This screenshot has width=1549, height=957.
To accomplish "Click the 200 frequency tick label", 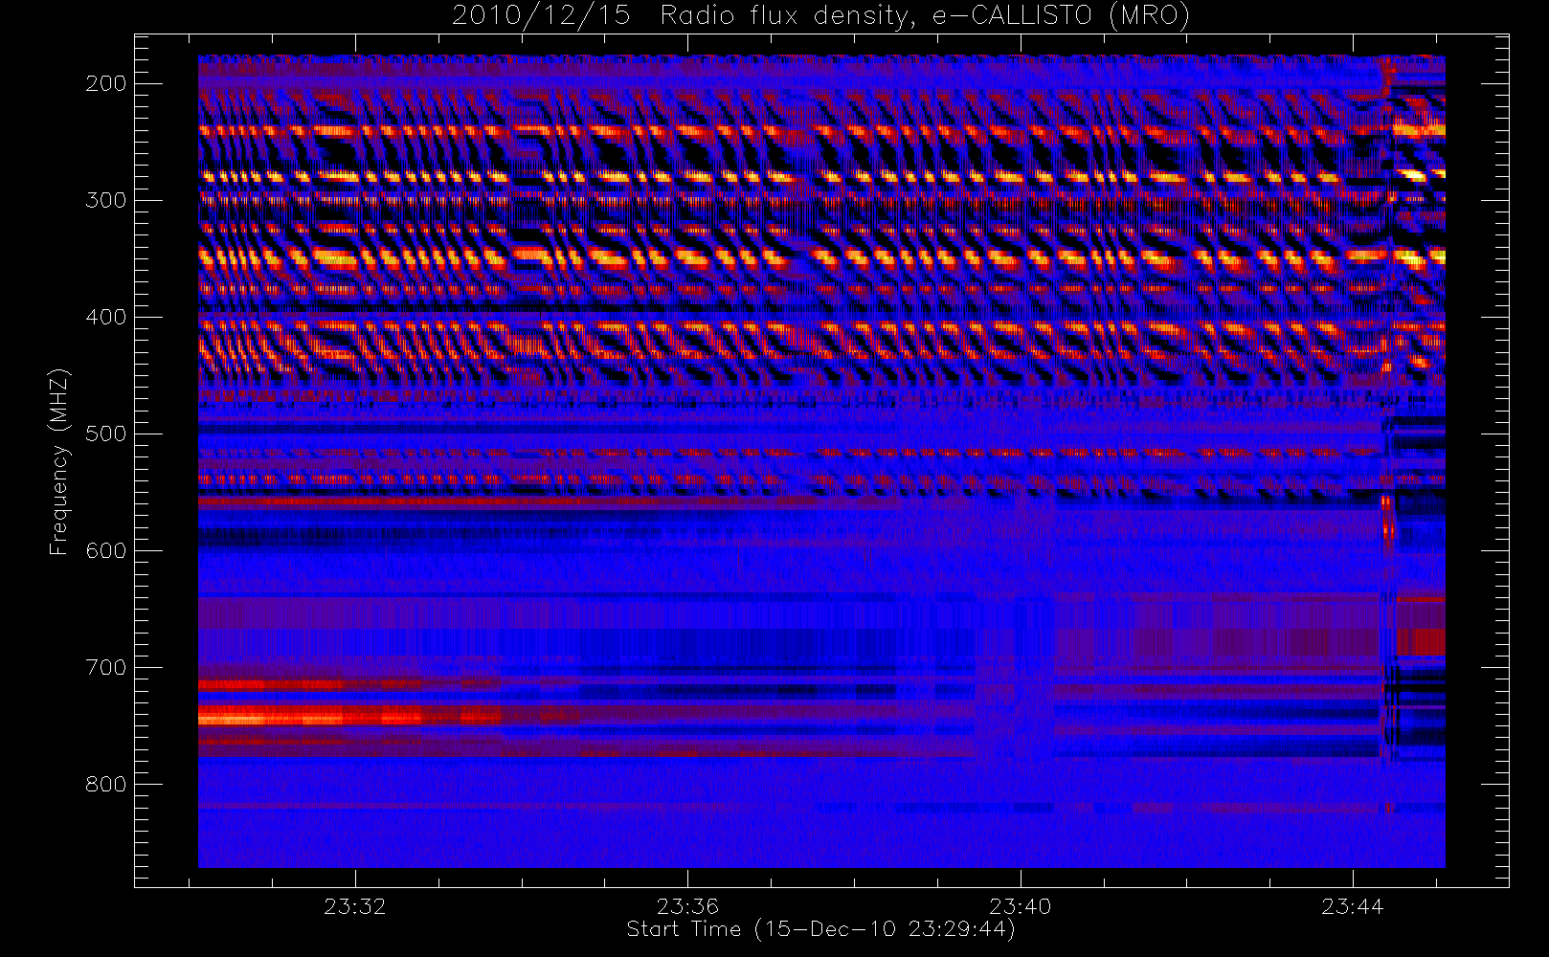I will pos(106,83).
